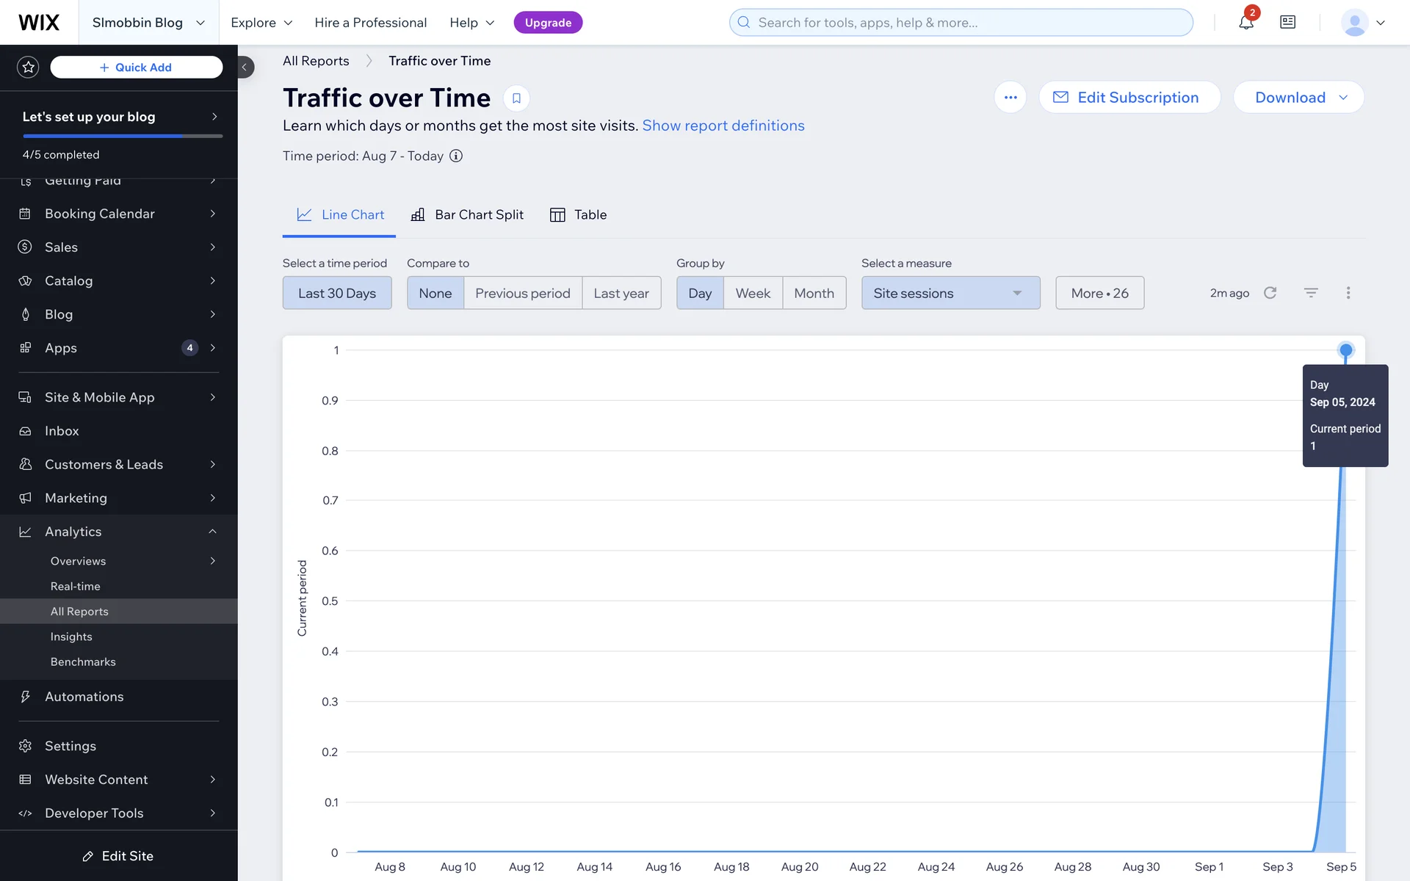Click the Edit Subscription button
Viewport: 1410px width, 881px height.
[x=1129, y=98]
